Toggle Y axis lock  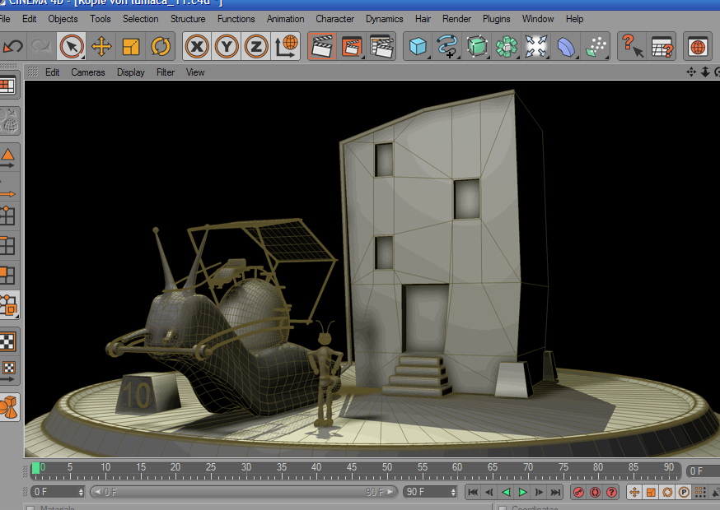tap(227, 47)
